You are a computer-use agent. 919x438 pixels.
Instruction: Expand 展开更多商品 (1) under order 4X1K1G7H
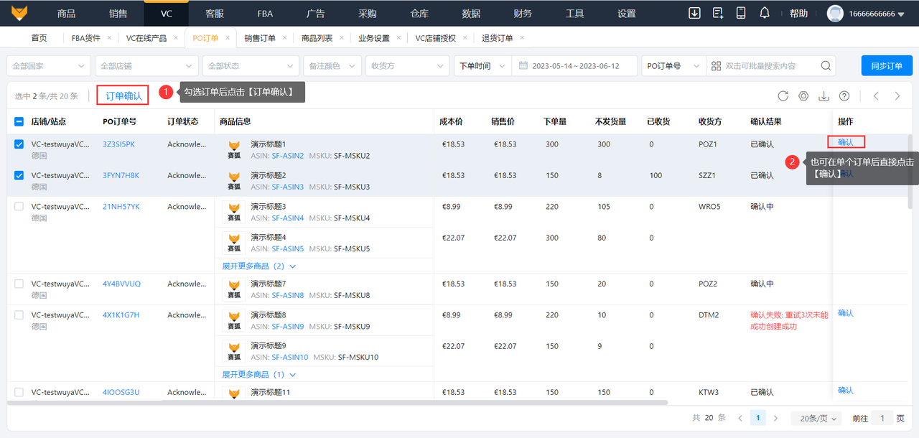(x=258, y=375)
